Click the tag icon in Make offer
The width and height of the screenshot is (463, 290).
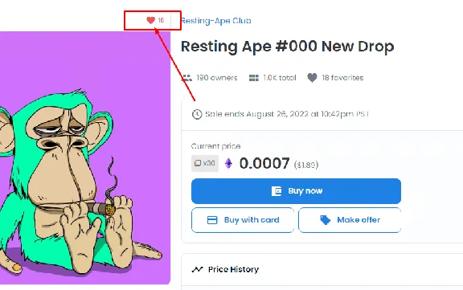[x=325, y=220]
